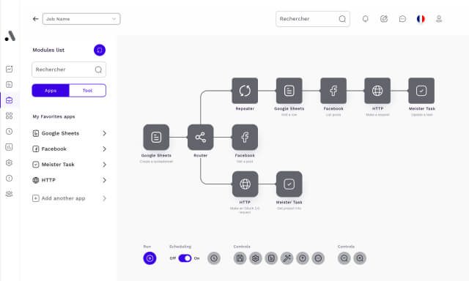
Task: Click the notes document control icon
Action: [271, 258]
